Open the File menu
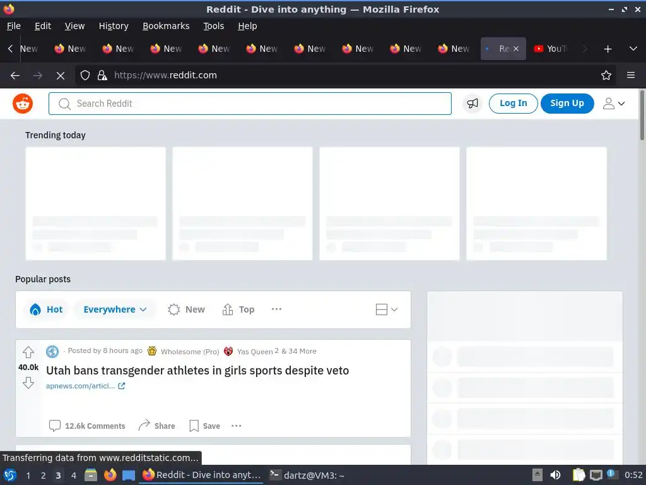Screen dimensions: 646x485 pyautogui.click(x=14, y=26)
